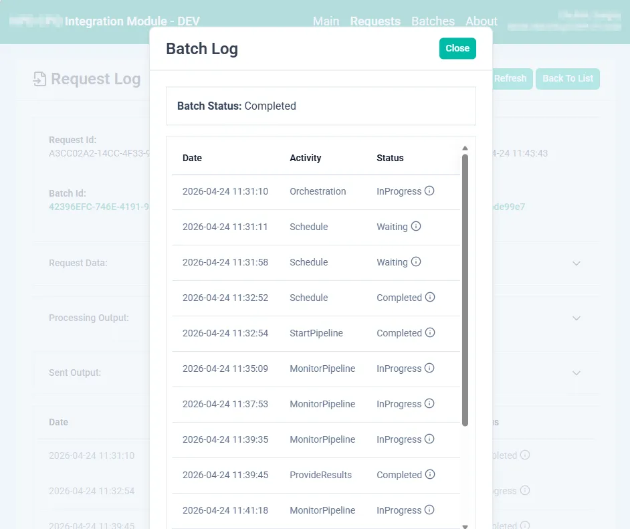Screen dimensions: 630x529
Task: Open the About navigation item
Action: tap(482, 21)
